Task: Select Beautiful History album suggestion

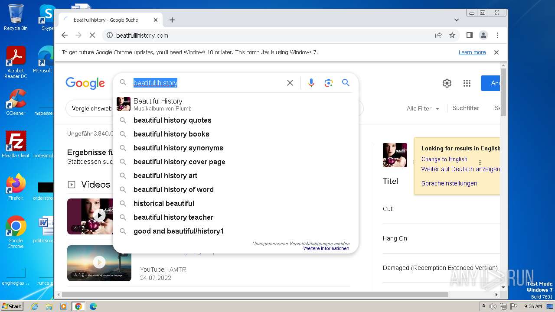Action: point(236,104)
